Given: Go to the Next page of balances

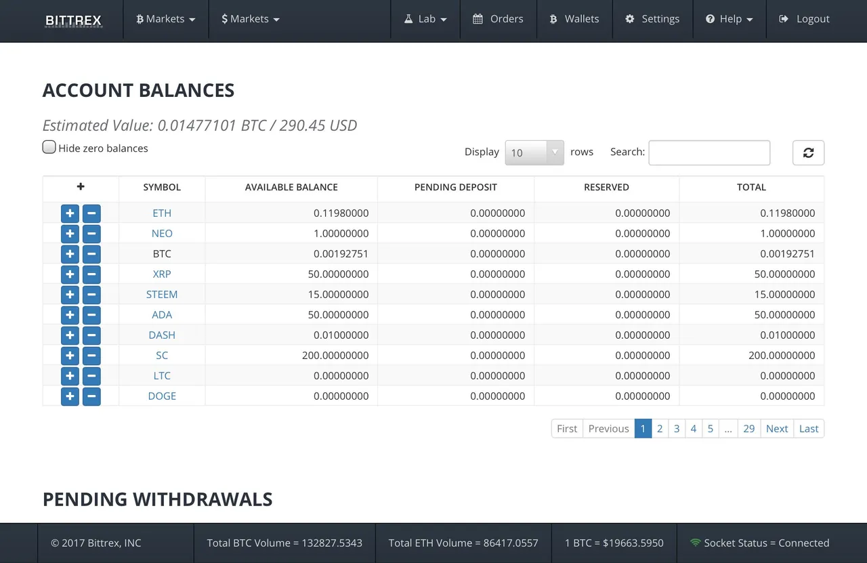Looking at the screenshot, I should pyautogui.click(x=777, y=428).
